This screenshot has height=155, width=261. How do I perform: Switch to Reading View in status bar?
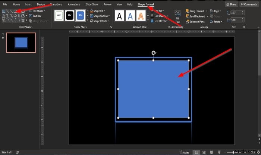(211, 152)
